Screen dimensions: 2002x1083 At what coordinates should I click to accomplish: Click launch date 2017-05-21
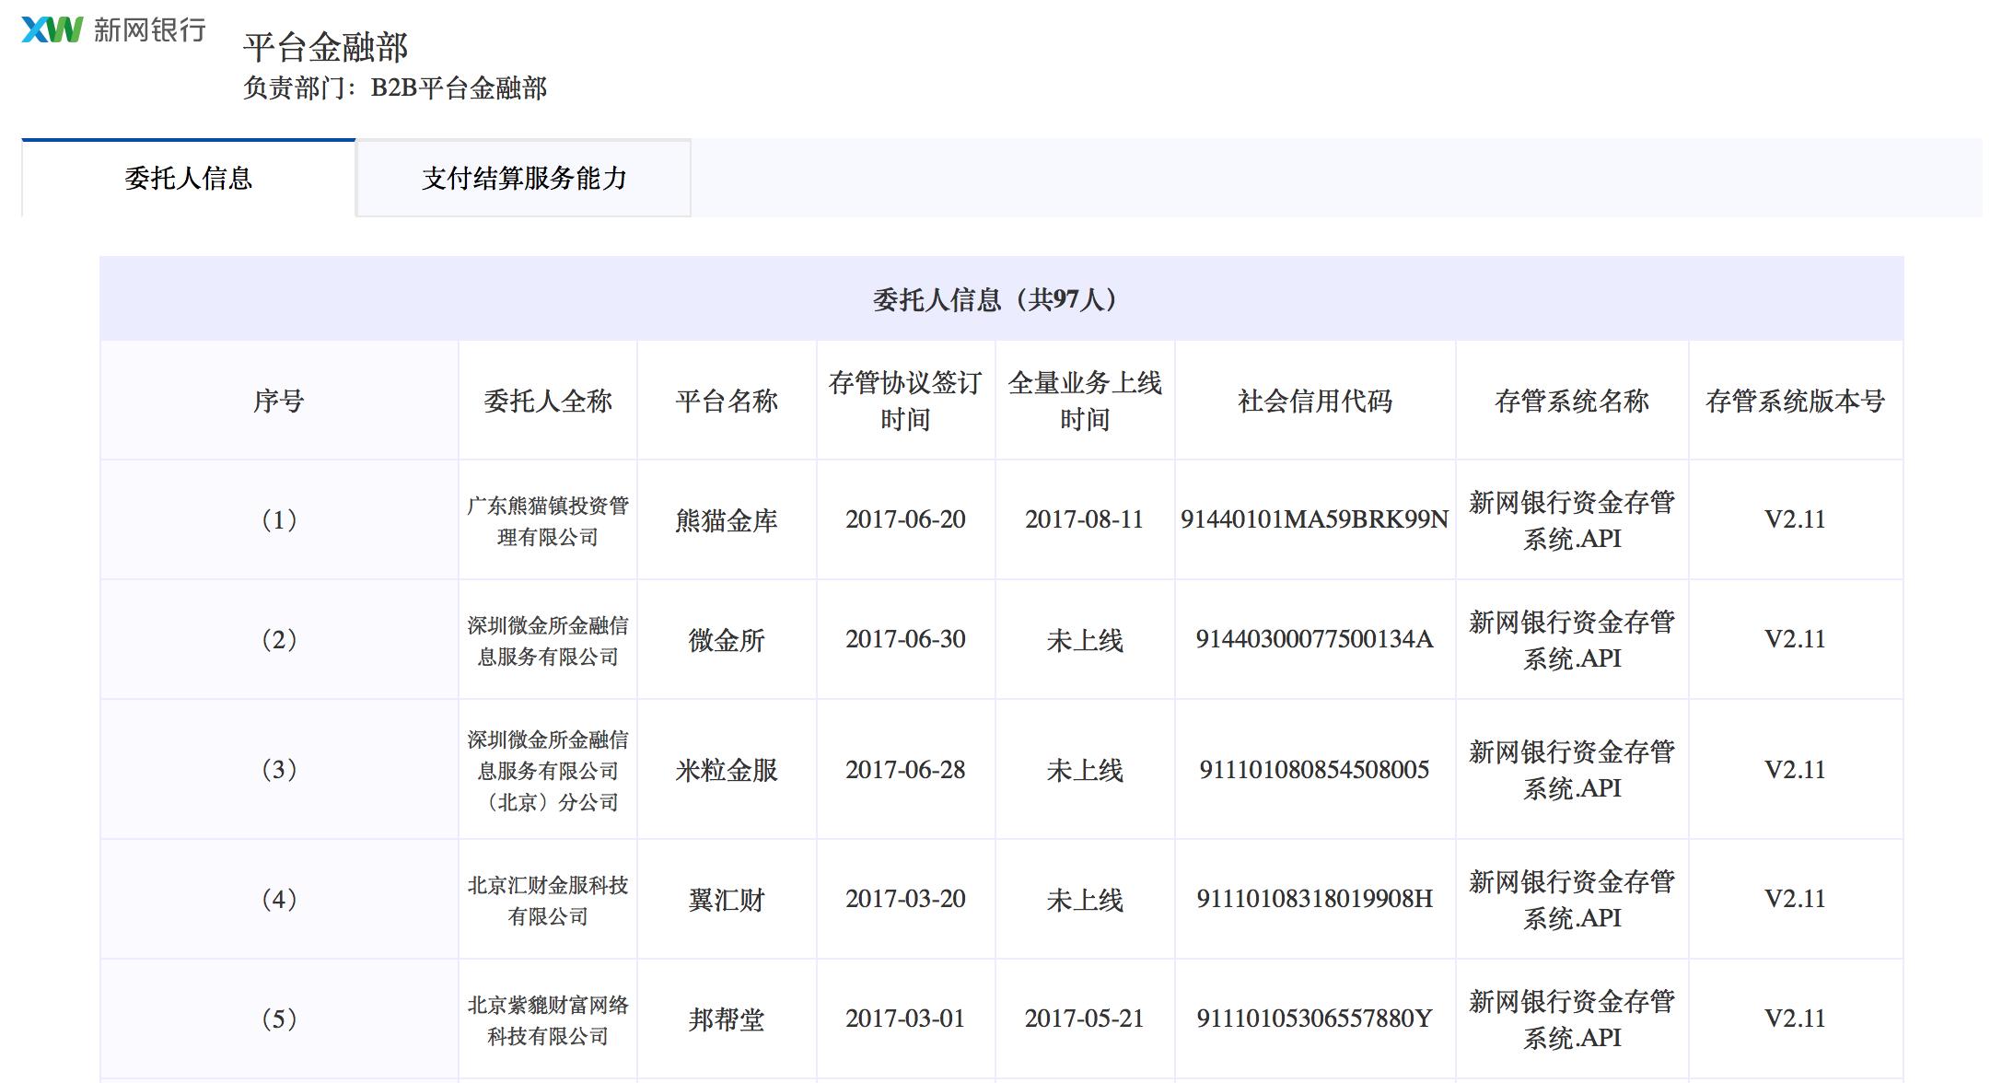1084,1019
